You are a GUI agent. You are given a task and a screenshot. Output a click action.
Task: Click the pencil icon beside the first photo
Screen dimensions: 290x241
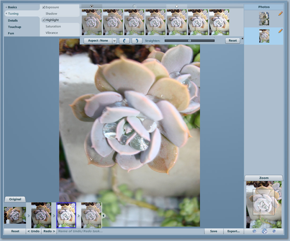[280, 14]
